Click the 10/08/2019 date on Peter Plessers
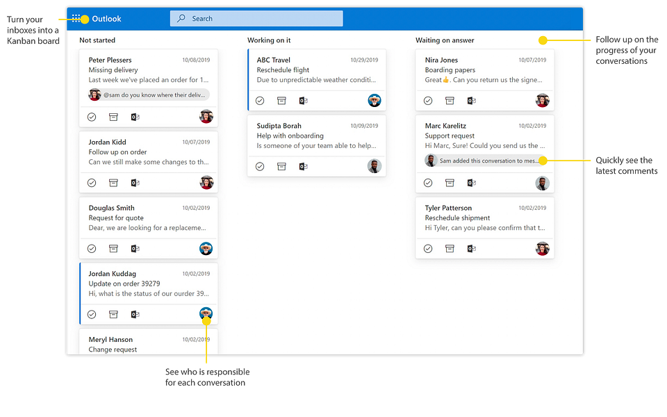The height and width of the screenshot is (417, 667). click(196, 60)
